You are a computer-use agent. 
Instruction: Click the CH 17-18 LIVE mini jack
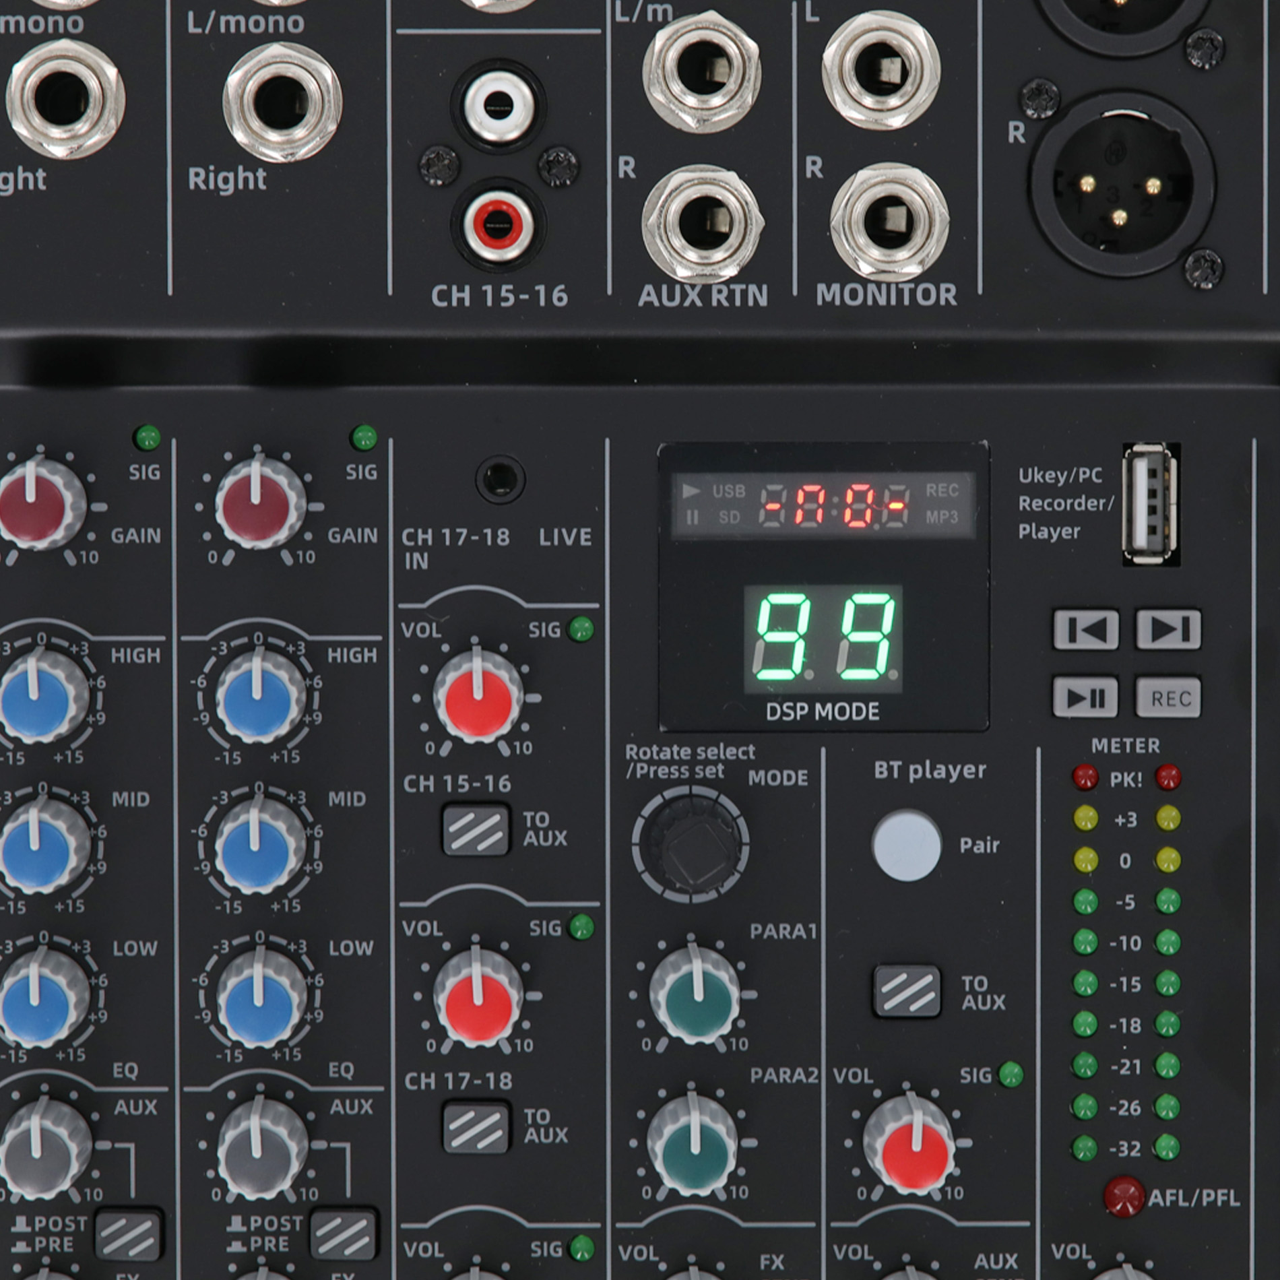click(x=500, y=480)
